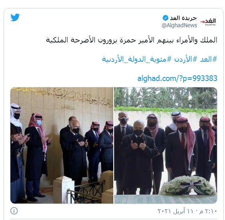Click the Twitter bird logo
This screenshot has width=225, height=220.
(x=15, y=17)
